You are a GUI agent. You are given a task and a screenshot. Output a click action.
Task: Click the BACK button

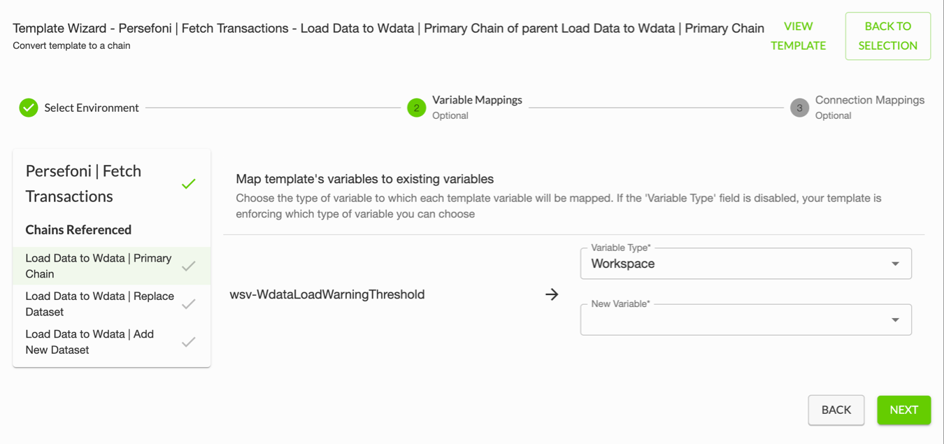[836, 410]
